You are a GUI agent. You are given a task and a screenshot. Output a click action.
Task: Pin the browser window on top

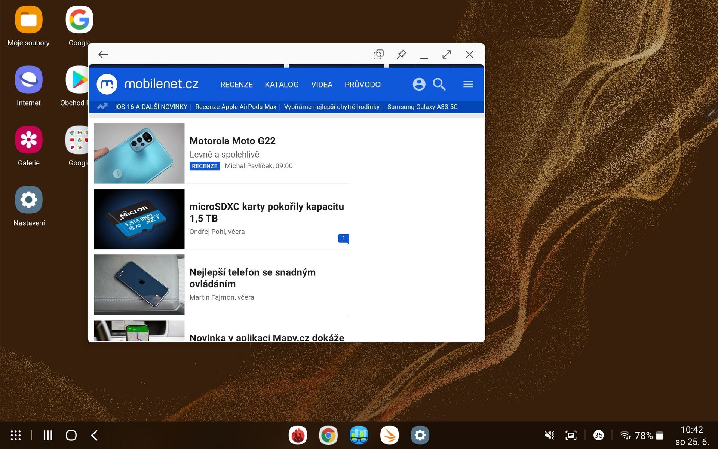[x=401, y=54]
